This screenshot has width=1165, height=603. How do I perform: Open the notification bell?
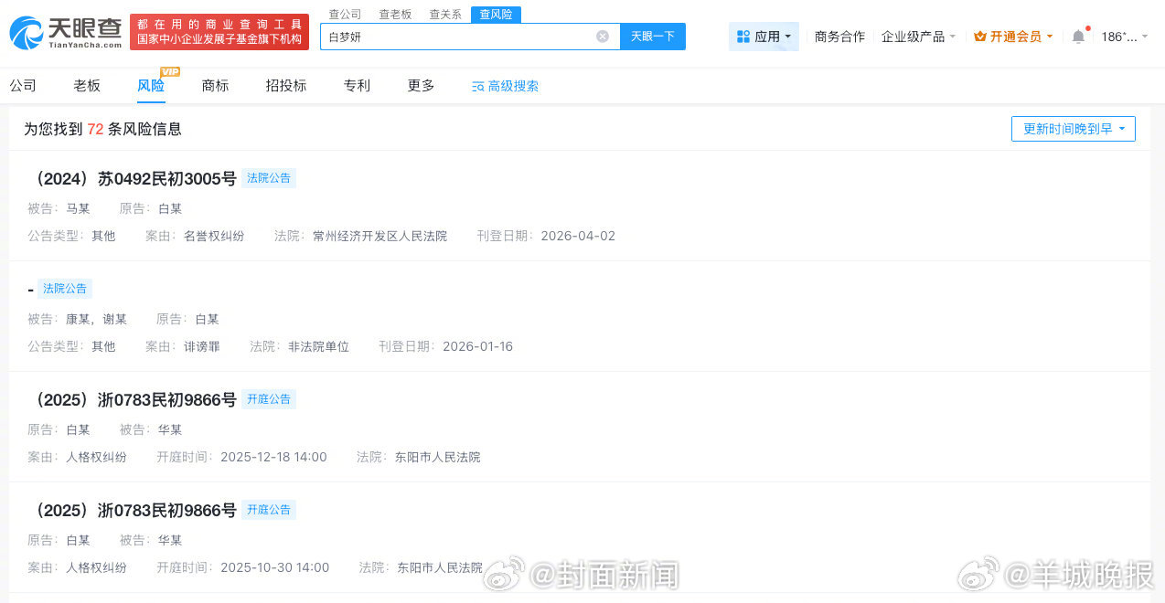[1079, 37]
